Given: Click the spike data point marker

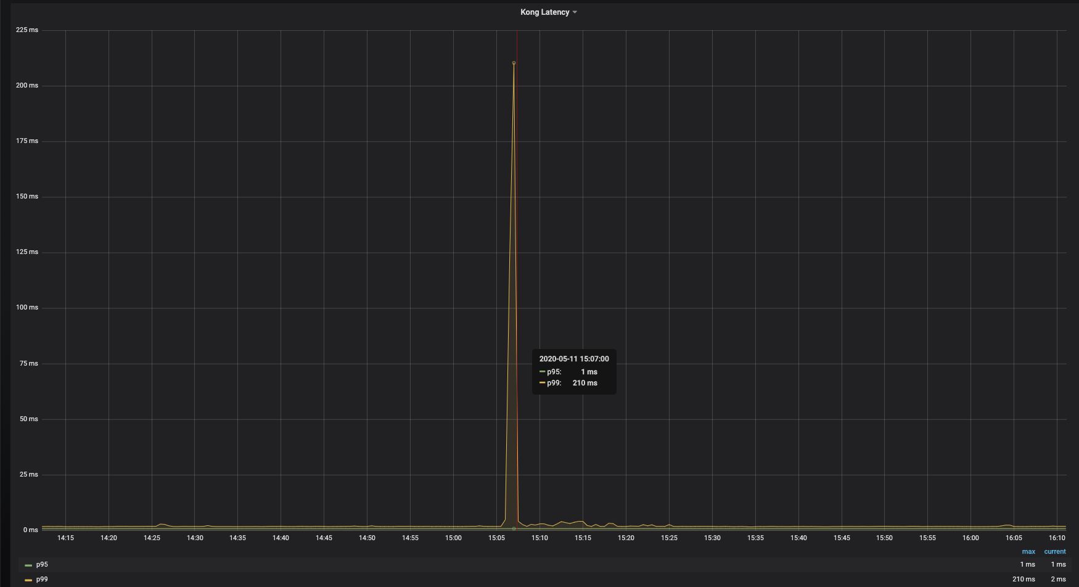Looking at the screenshot, I should 514,62.
